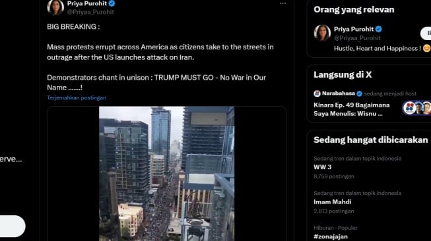Click the white rounded button at left edge
Image resolution: width=431 pixels, height=241 pixels.
pyautogui.click(x=13, y=227)
